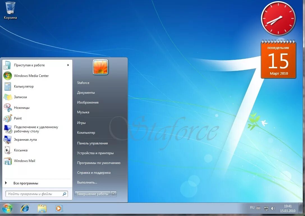Click the remote desktop connection icon
Screen dimensions: 305x216
tap(7, 129)
